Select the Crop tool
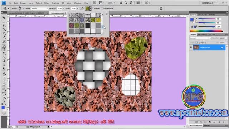 coord(4,33)
